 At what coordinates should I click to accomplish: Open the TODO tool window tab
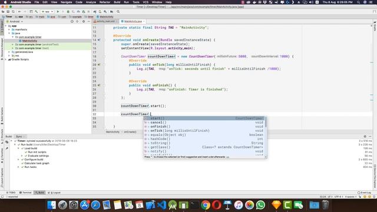click(11, 193)
